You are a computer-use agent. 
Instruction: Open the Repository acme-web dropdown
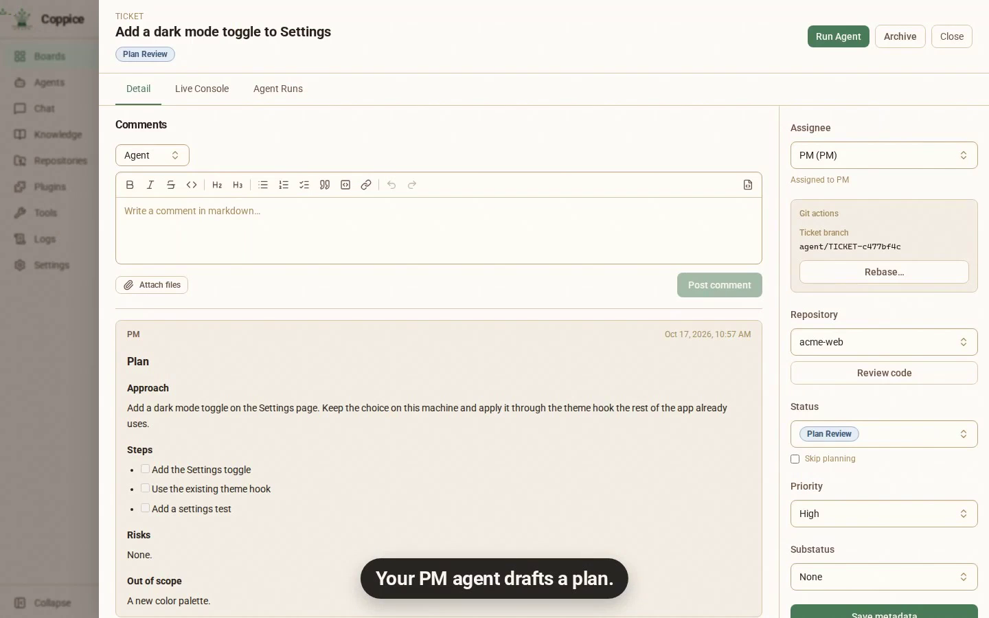click(x=884, y=342)
